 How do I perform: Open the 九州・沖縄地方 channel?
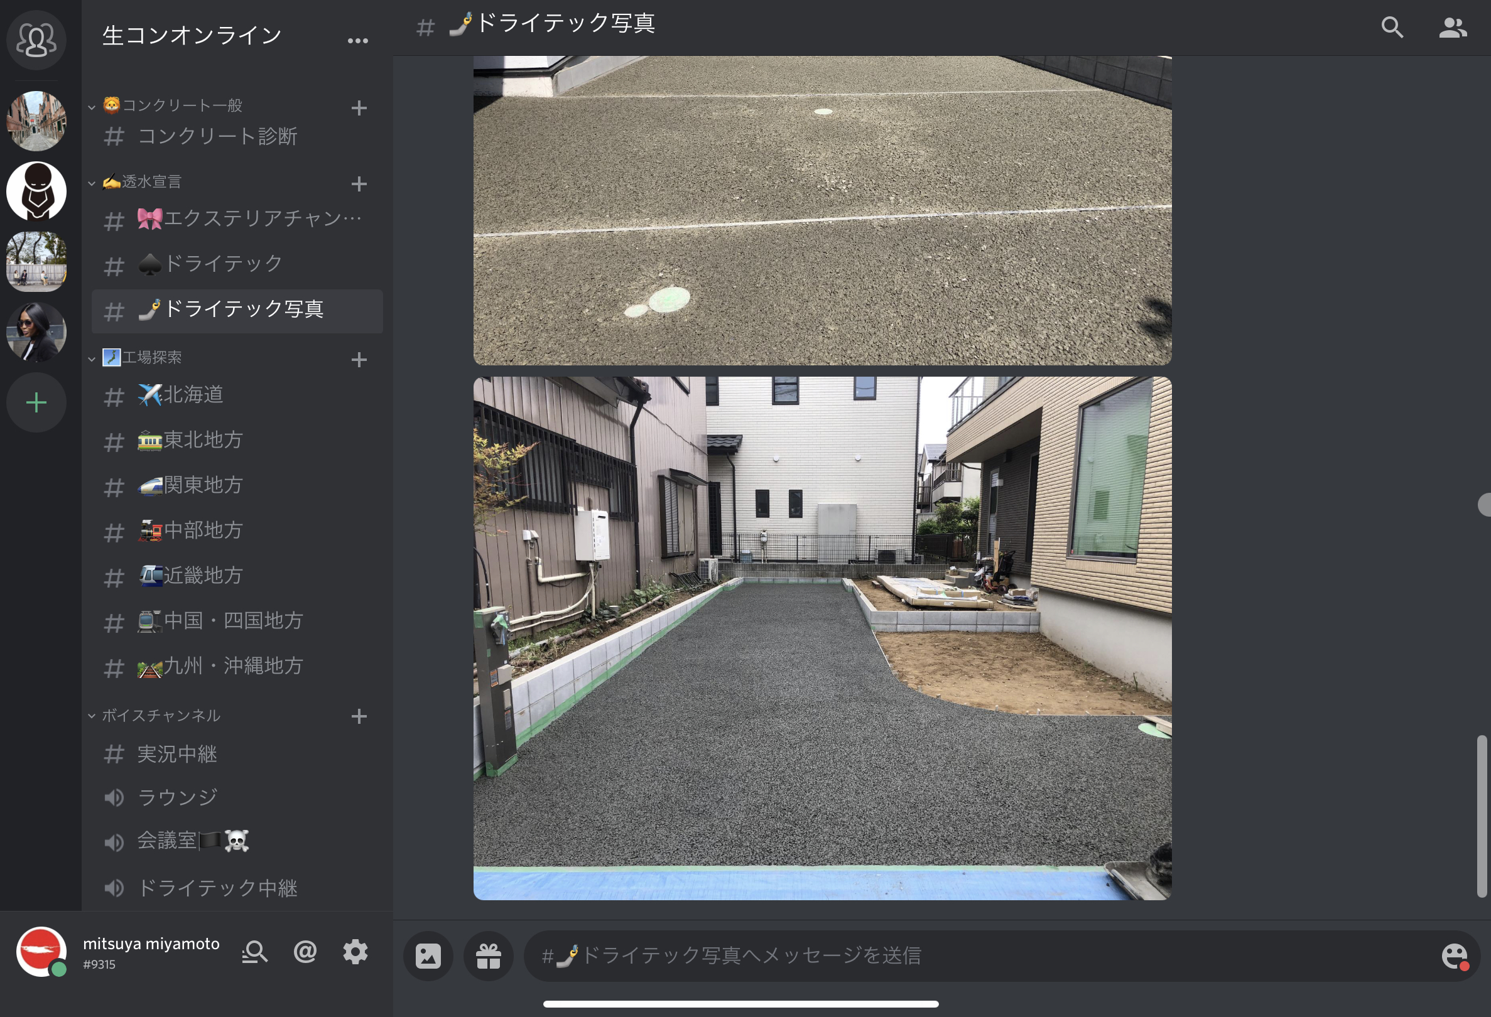point(237,667)
